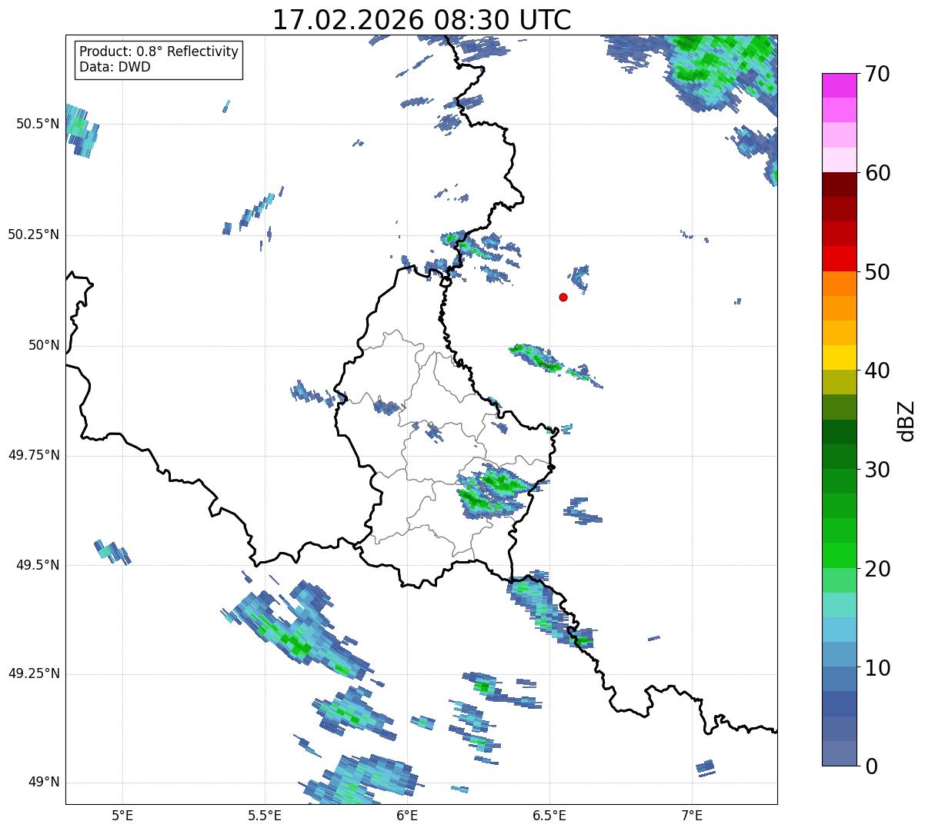Click the longitude label 6°E
The height and width of the screenshot is (831, 925).
[x=407, y=815]
